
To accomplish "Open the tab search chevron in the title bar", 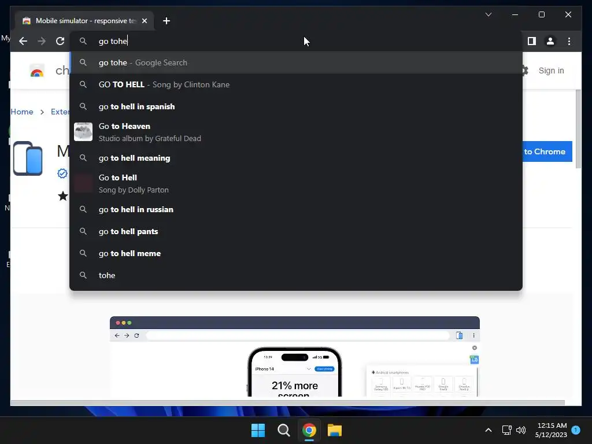I will [488, 14].
